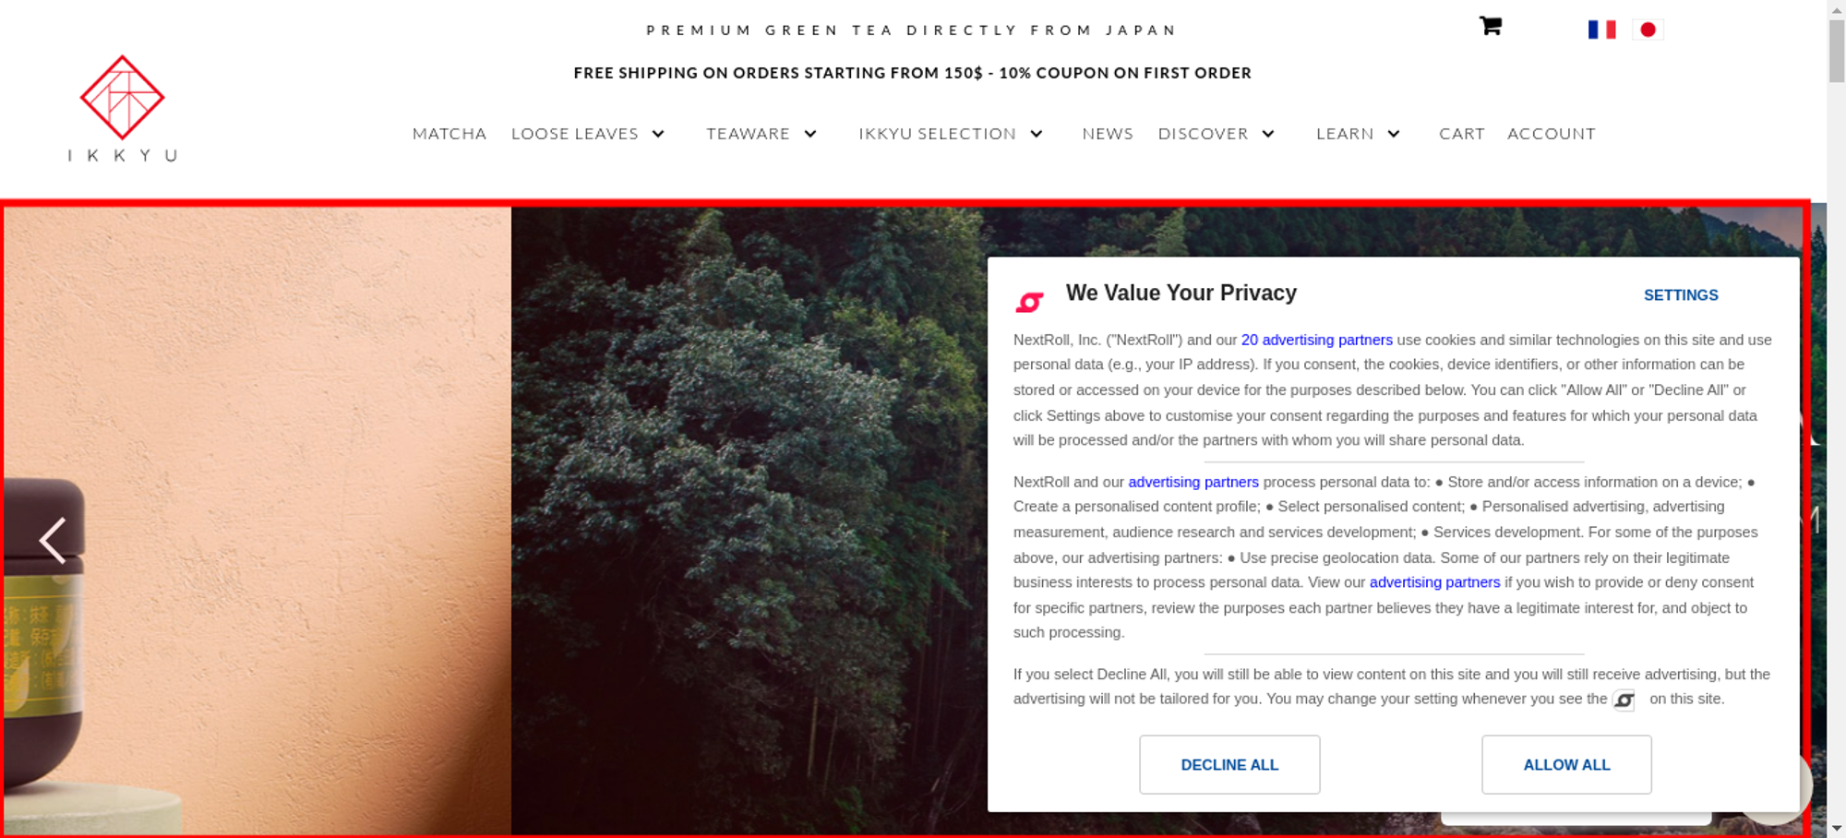Viewport: 1846px width, 838px height.
Task: Click Decline All button
Action: point(1229,764)
